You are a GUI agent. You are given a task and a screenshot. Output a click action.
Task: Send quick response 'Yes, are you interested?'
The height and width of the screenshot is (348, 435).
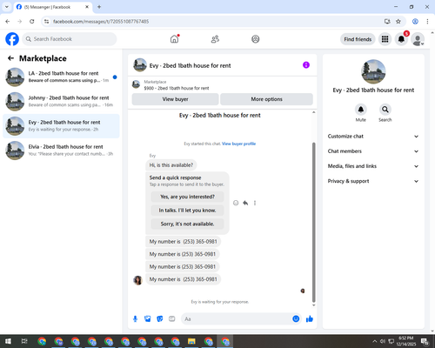[x=187, y=197]
